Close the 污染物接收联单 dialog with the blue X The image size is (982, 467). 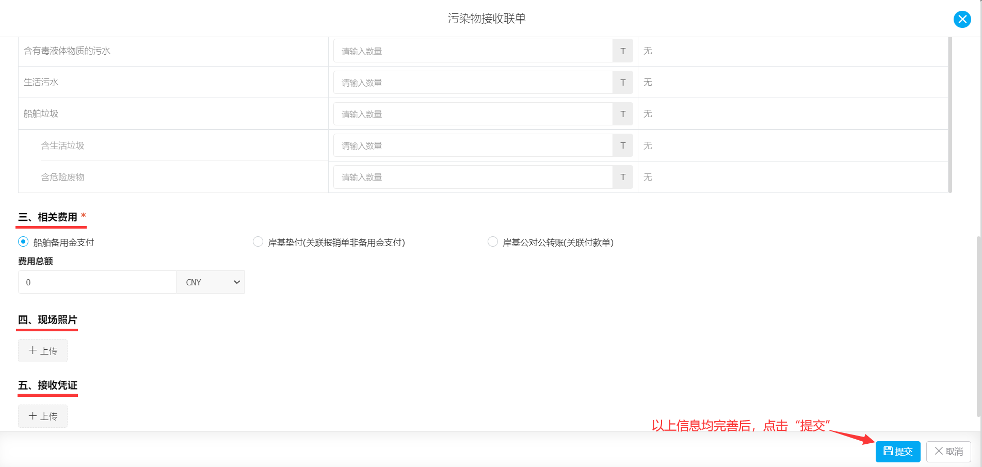962,20
